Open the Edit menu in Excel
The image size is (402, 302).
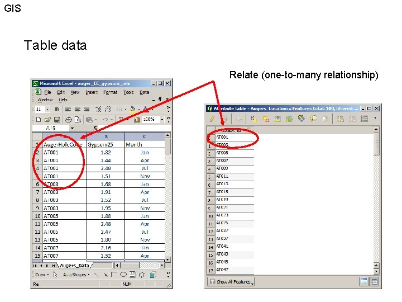coord(60,92)
